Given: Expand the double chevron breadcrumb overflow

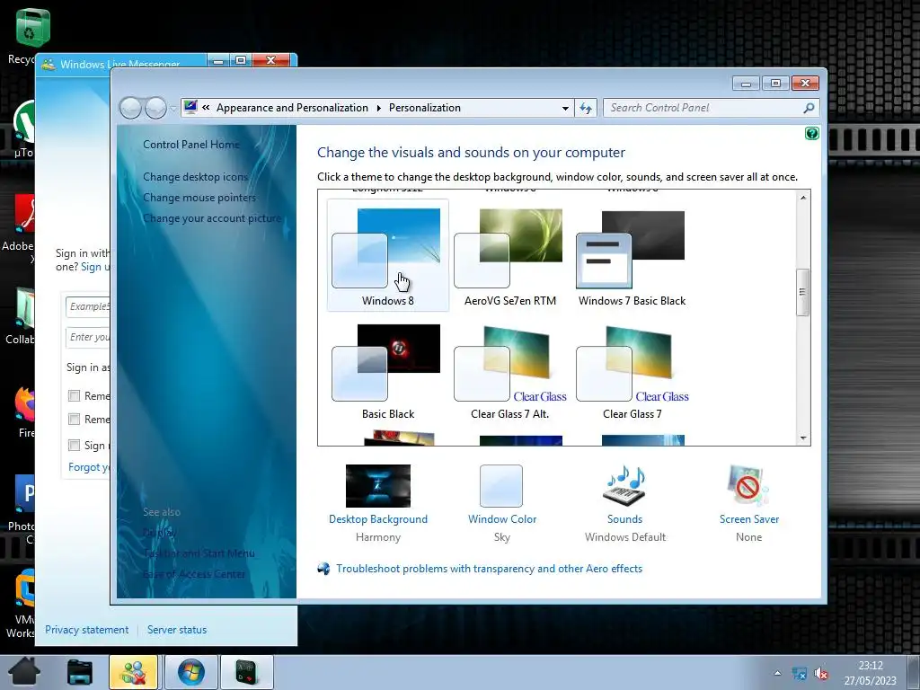Looking at the screenshot, I should (206, 108).
